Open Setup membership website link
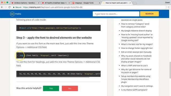This screenshot has height=96, width=171. [x=136, y=79]
